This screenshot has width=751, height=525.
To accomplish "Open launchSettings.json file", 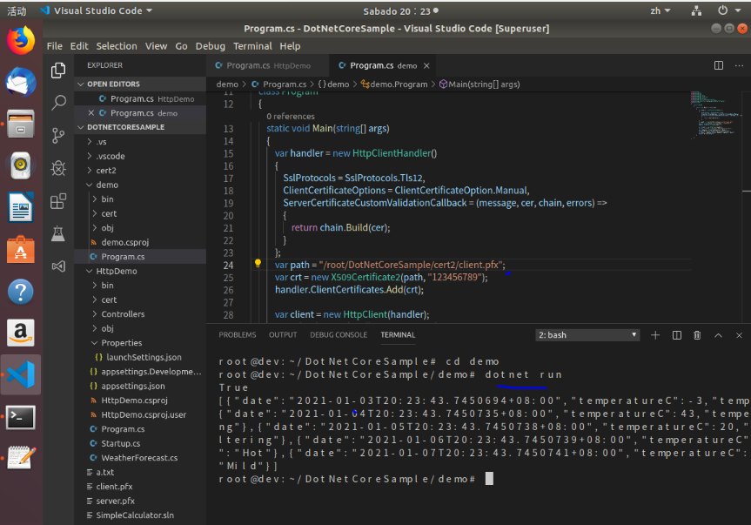I will [140, 357].
